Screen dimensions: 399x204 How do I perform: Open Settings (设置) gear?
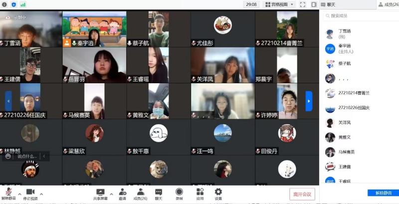pos(218,194)
